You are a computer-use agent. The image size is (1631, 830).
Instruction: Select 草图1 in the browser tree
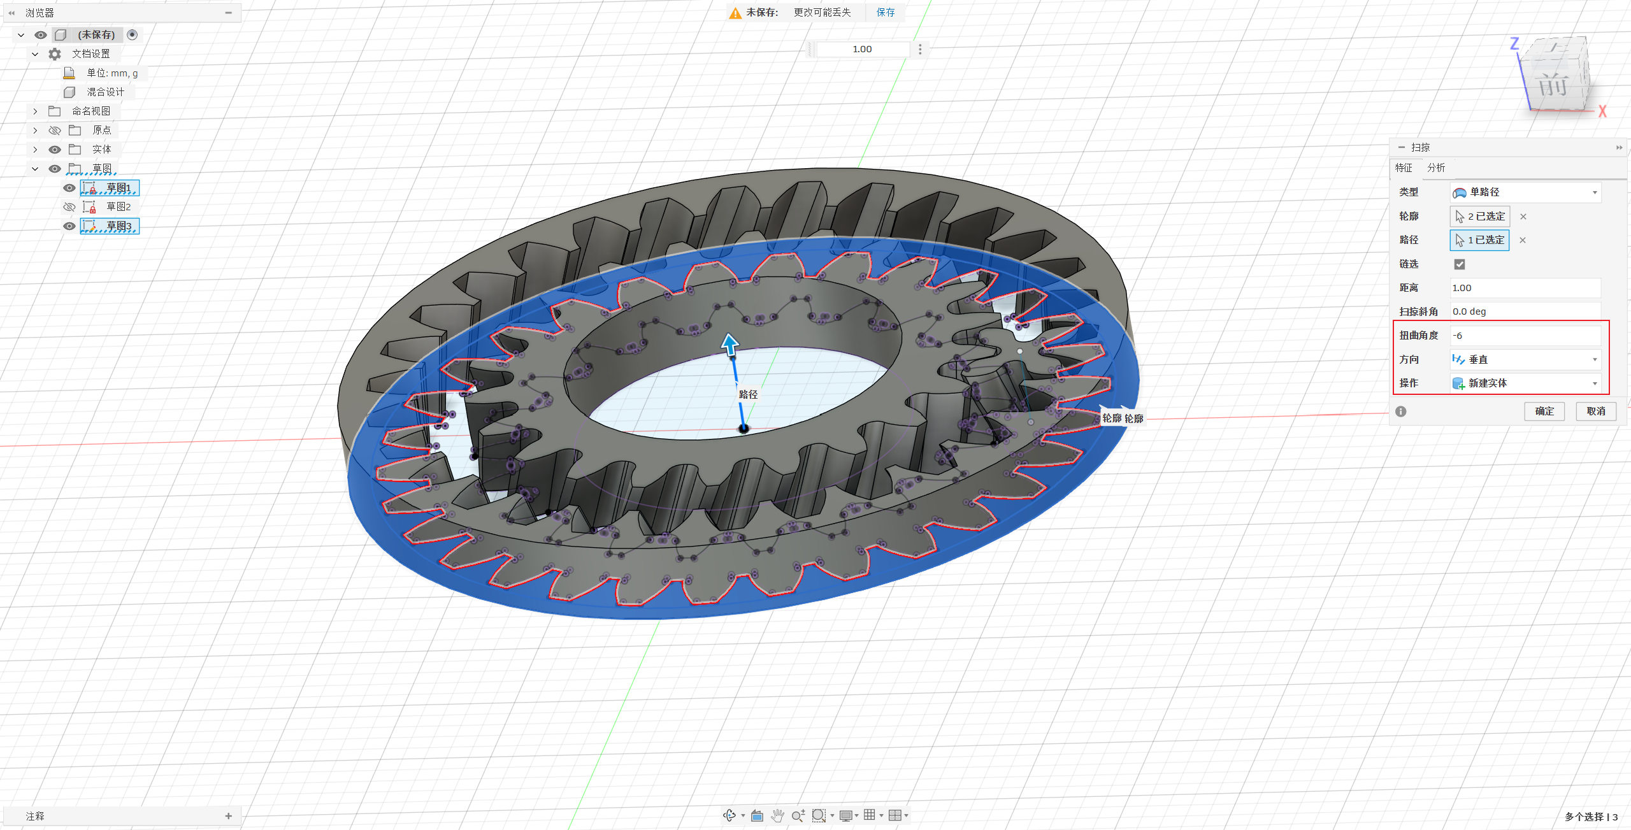(119, 188)
